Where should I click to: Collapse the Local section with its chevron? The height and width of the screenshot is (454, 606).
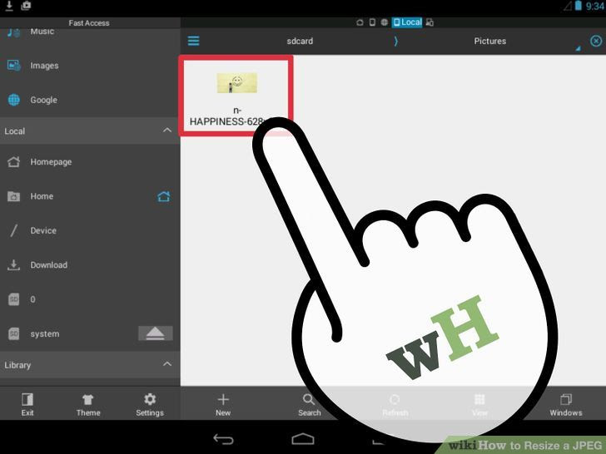(167, 131)
